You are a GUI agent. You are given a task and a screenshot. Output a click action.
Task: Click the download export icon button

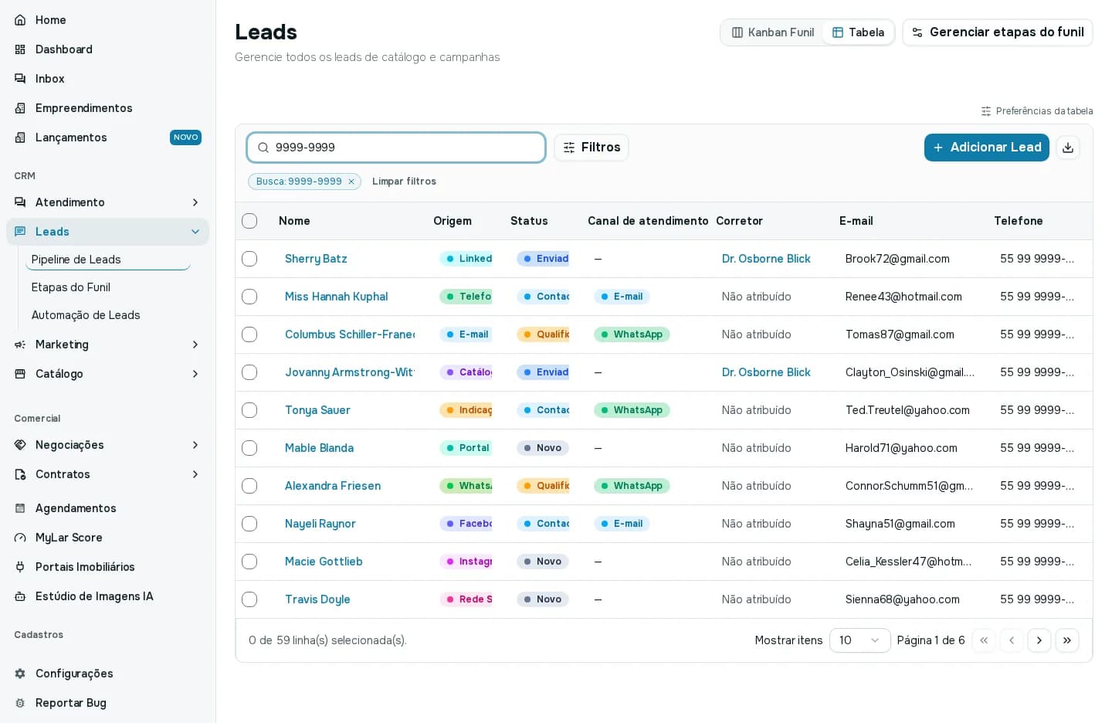coord(1068,148)
